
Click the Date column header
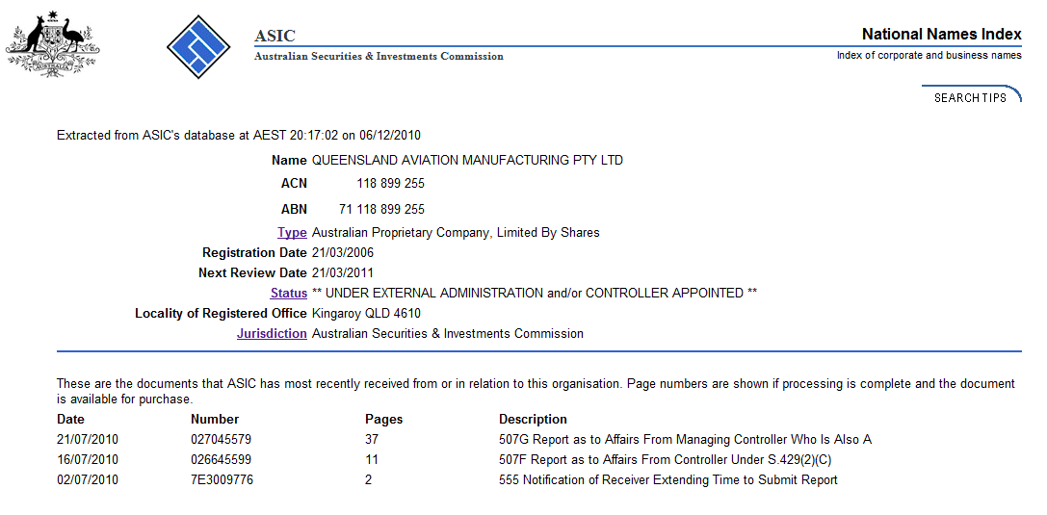coord(70,420)
